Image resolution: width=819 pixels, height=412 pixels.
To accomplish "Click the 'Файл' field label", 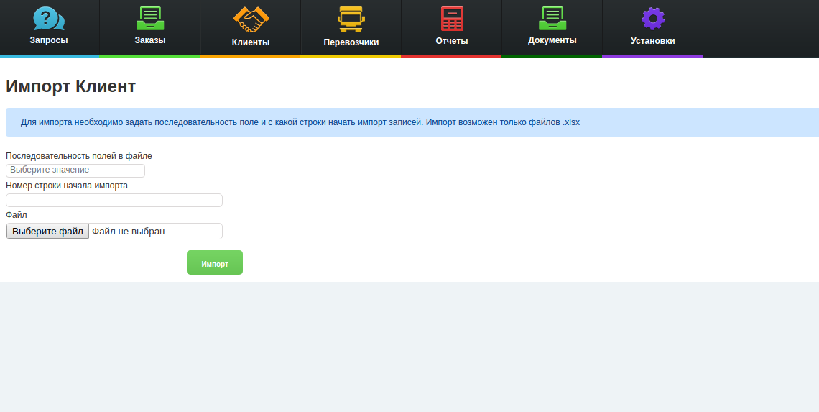I will tap(17, 215).
